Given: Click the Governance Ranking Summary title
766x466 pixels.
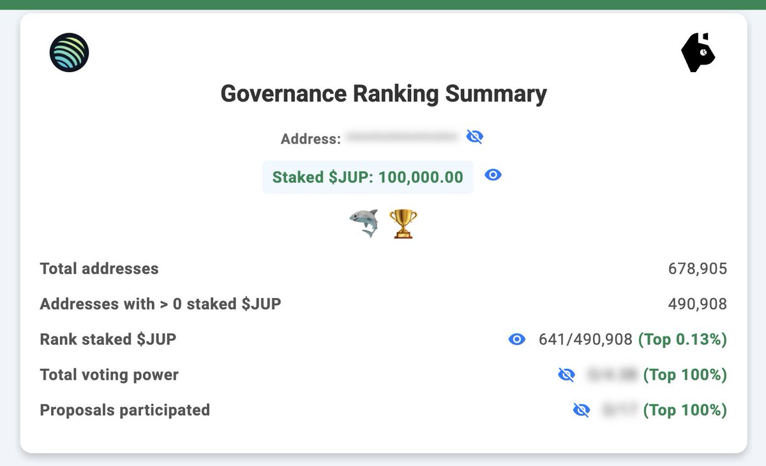Looking at the screenshot, I should [x=383, y=94].
